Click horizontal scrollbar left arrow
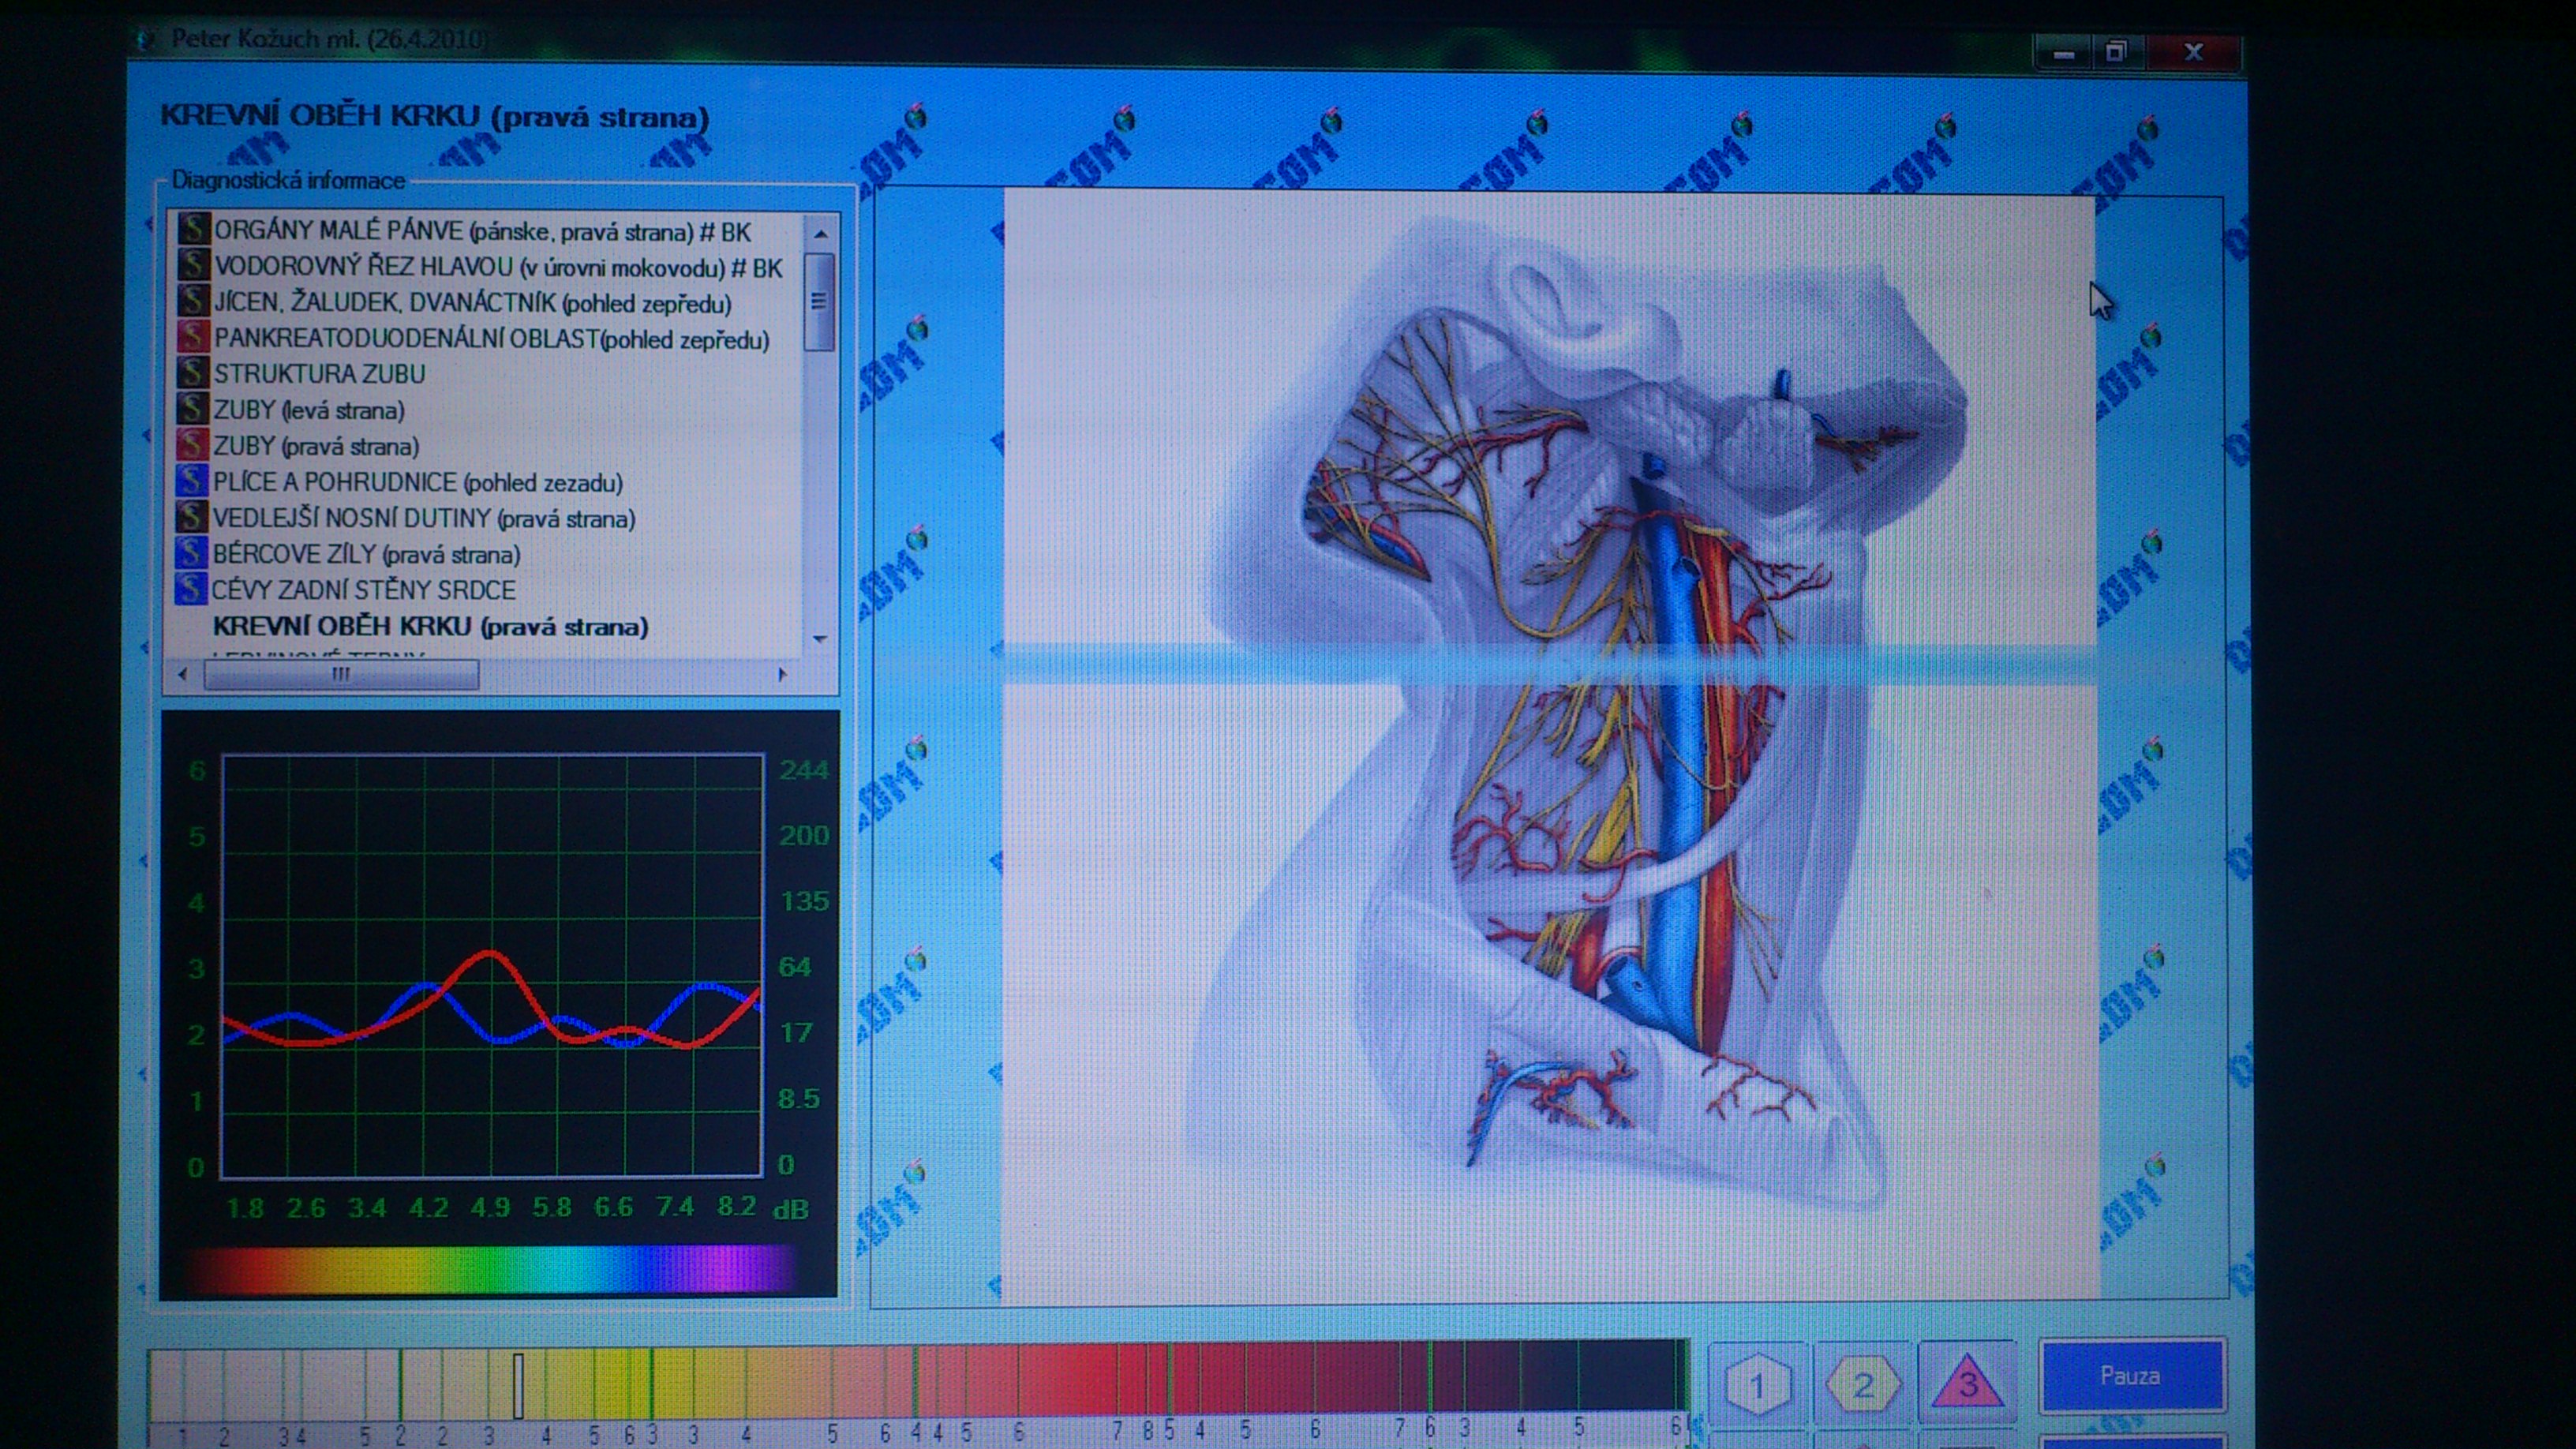This screenshot has height=1449, width=2576. [x=182, y=675]
